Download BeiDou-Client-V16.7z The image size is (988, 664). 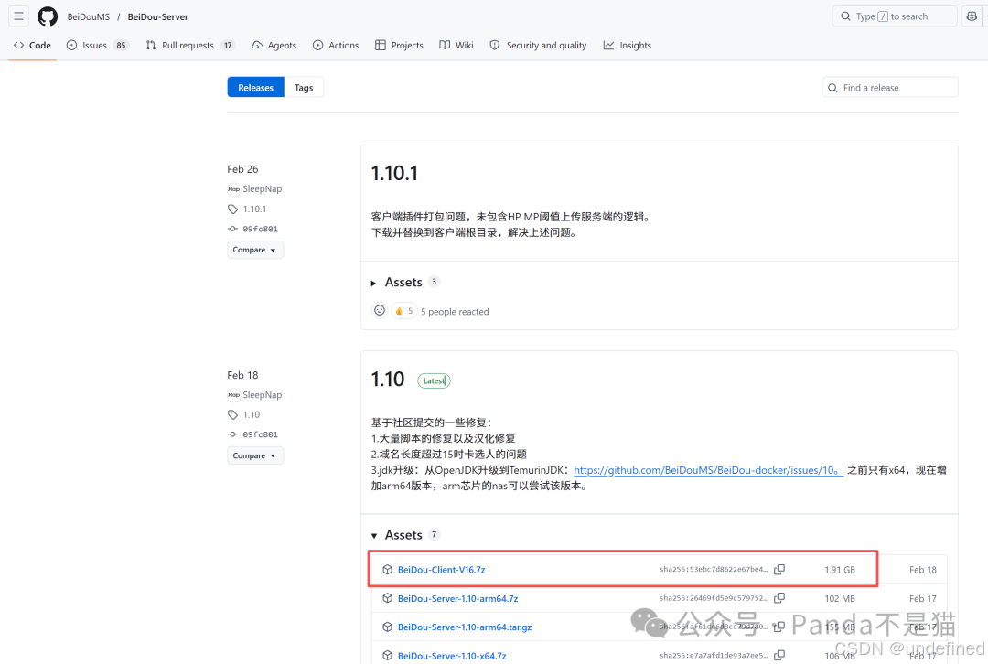[441, 570]
